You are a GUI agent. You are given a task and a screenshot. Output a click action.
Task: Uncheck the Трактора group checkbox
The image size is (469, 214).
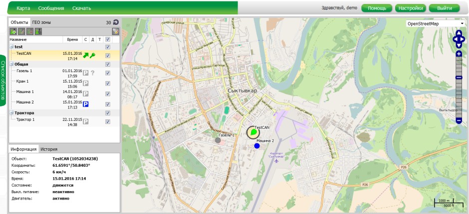coord(108,113)
